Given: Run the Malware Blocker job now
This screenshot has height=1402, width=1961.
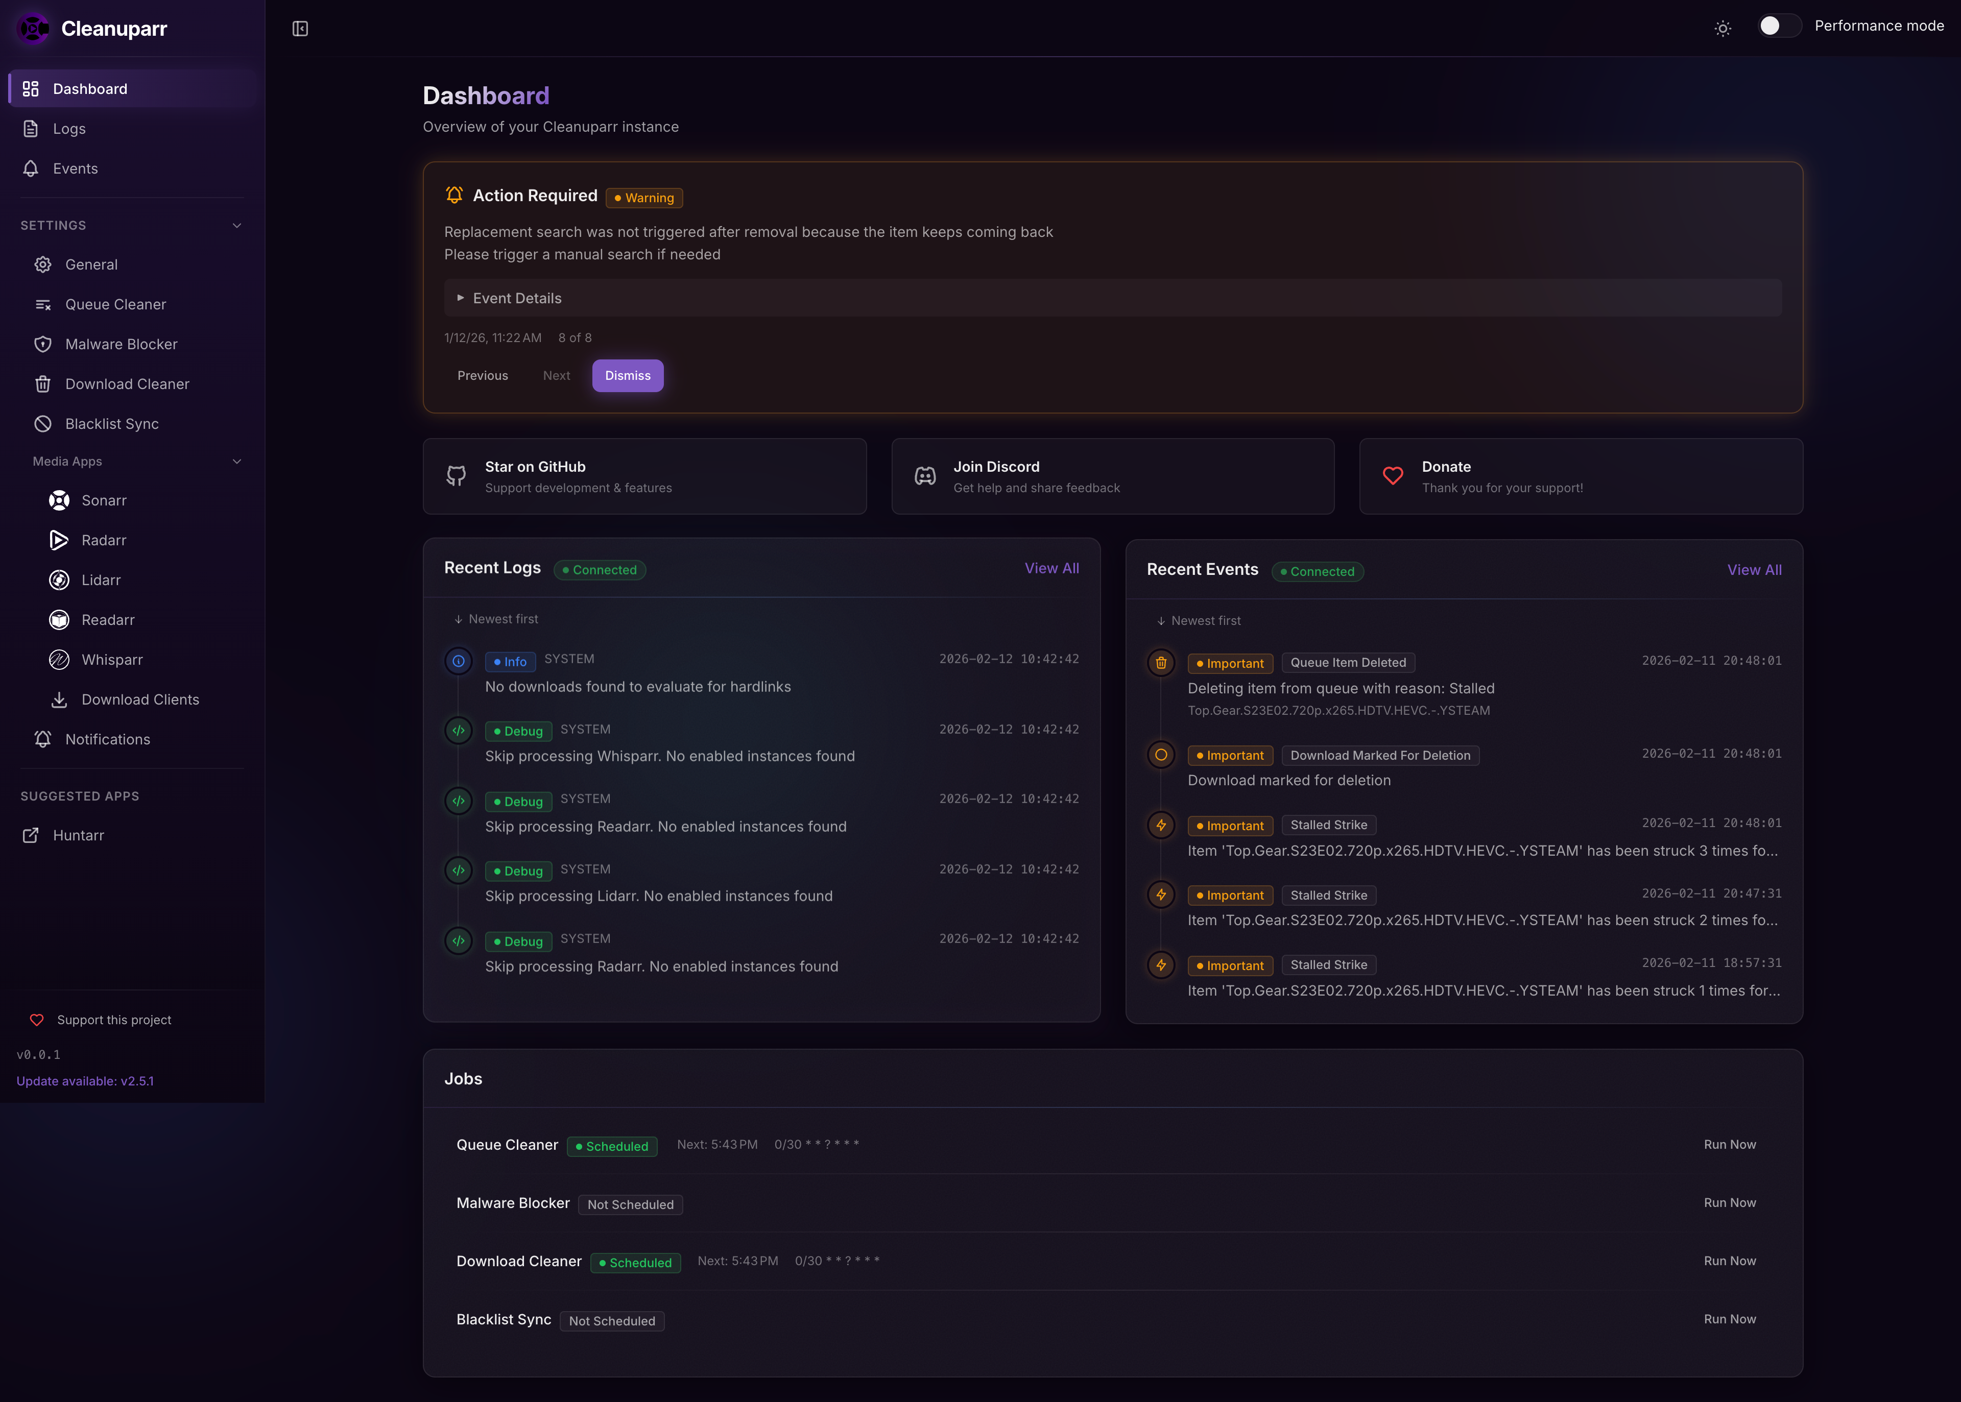Looking at the screenshot, I should pos(1730,1202).
